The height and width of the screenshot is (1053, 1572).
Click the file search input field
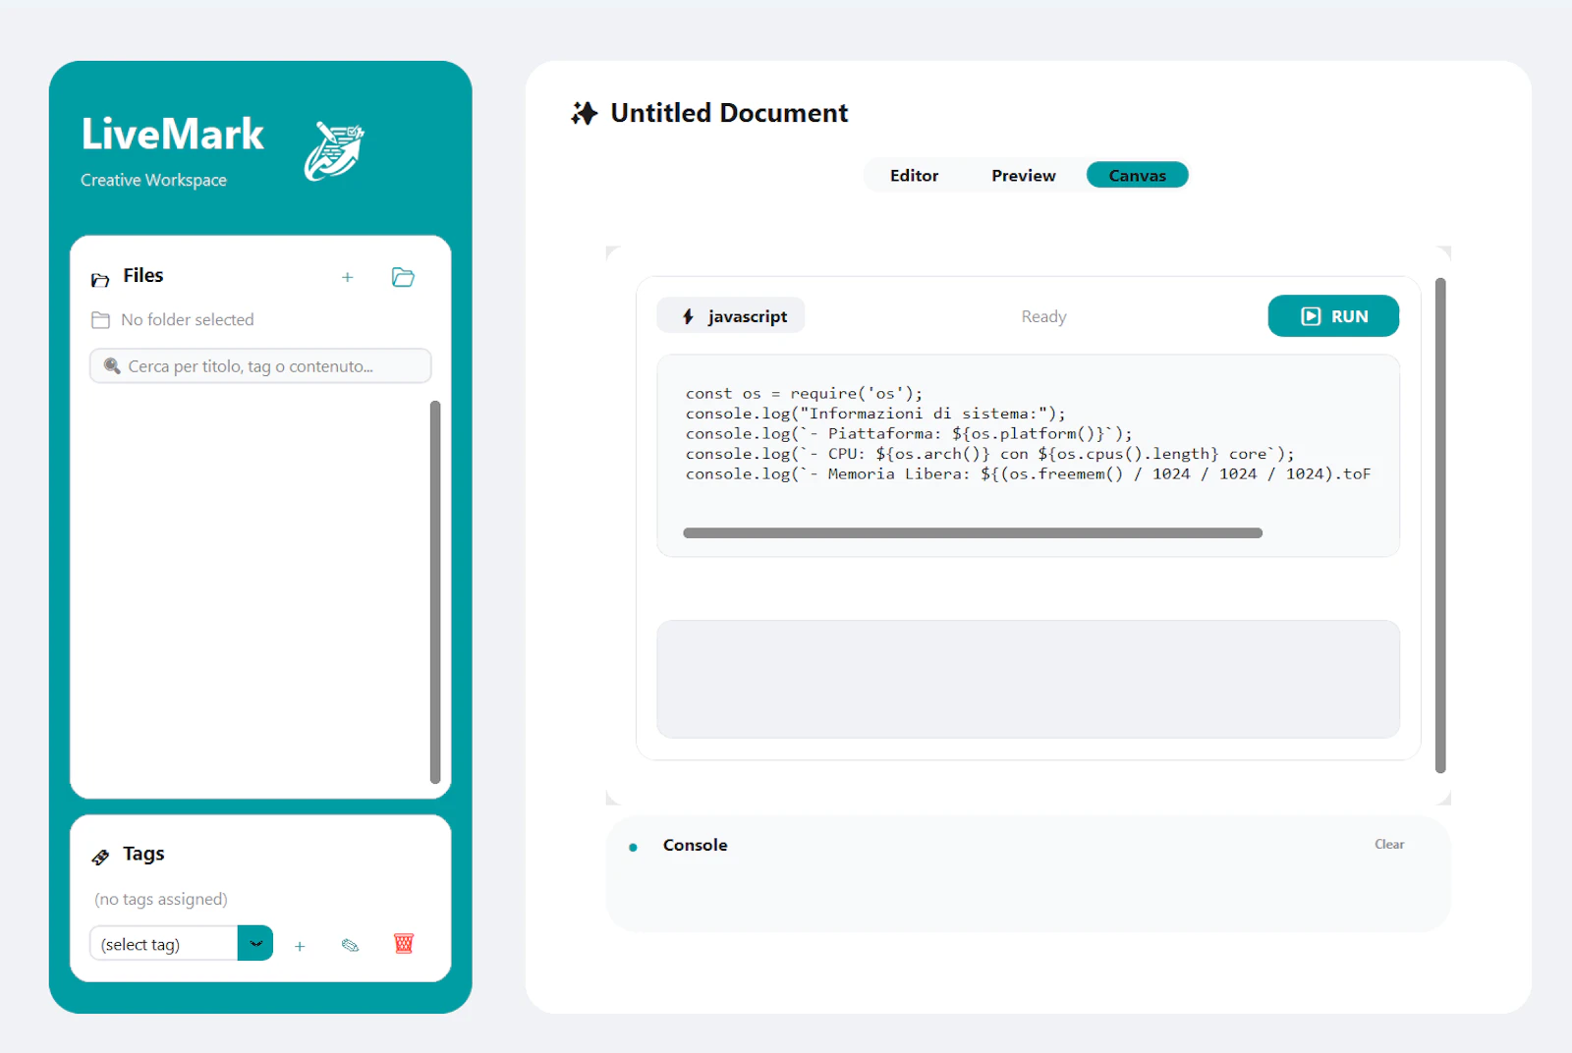click(260, 365)
